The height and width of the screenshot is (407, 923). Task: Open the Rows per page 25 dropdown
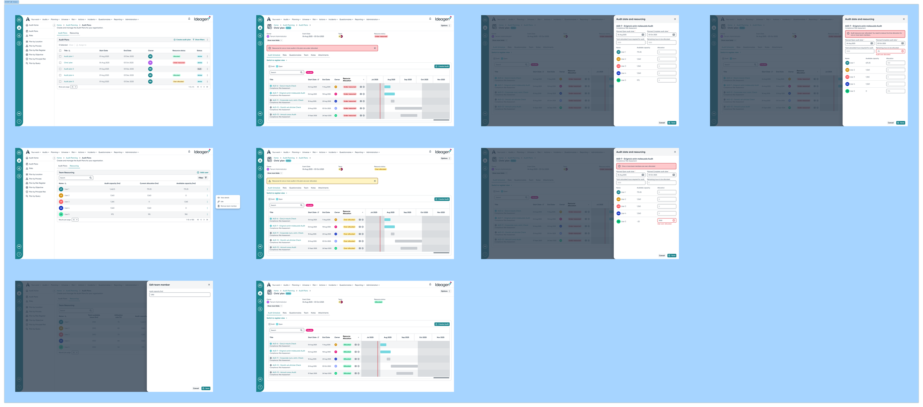73,87
